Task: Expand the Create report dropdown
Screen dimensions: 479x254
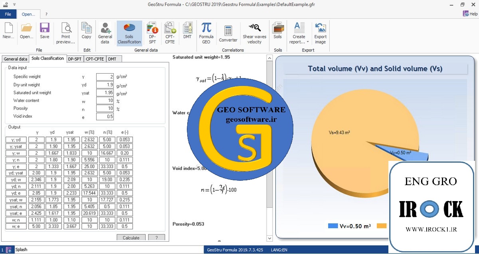Action: (308, 42)
